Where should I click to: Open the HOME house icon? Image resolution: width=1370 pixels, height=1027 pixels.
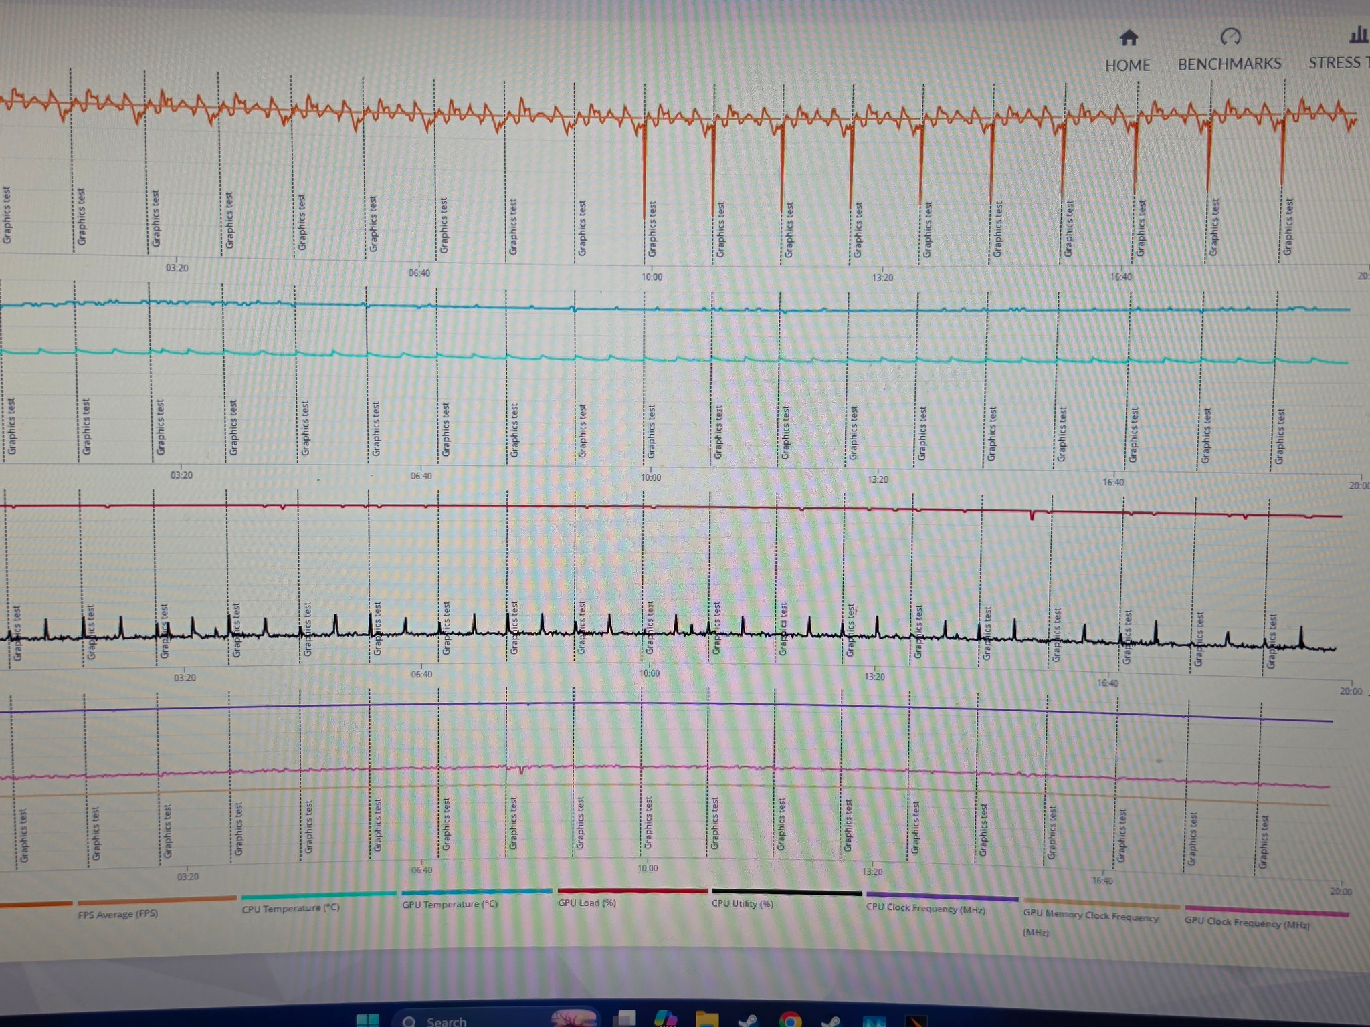[1129, 38]
